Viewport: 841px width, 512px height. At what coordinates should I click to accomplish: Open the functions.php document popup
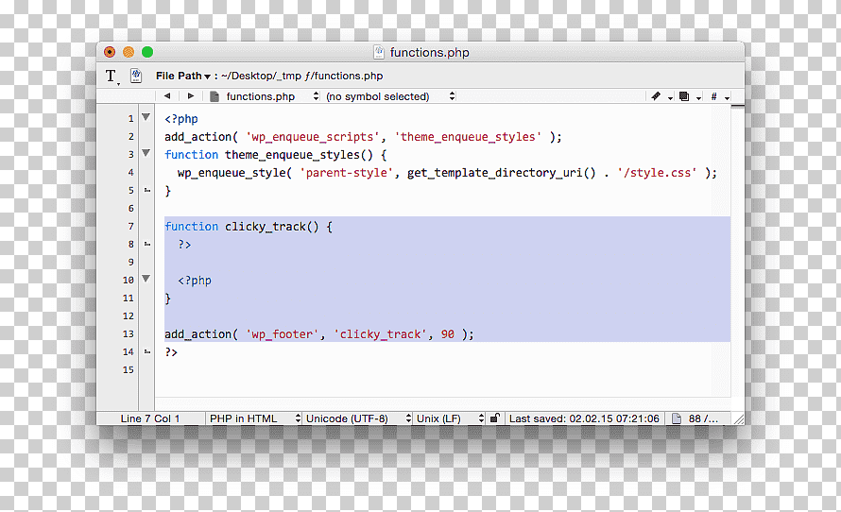point(265,96)
